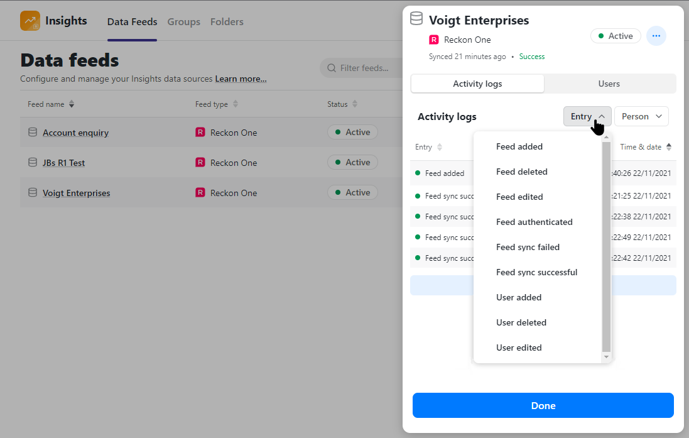689x438 pixels.
Task: Click the 'Synced 21 minutes ago' text
Action: click(467, 57)
